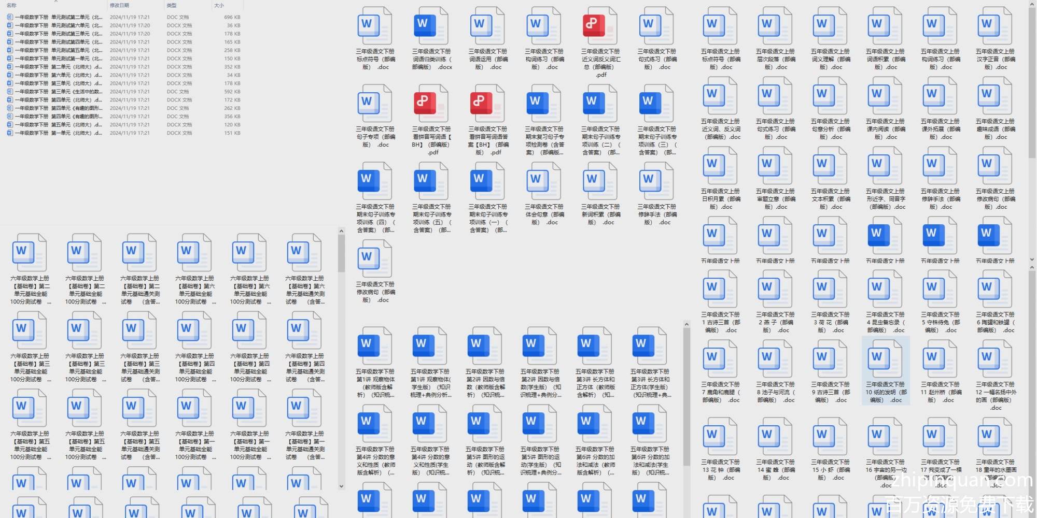Click scroll-down arrow of 六年级数学上册 panel

(341, 486)
